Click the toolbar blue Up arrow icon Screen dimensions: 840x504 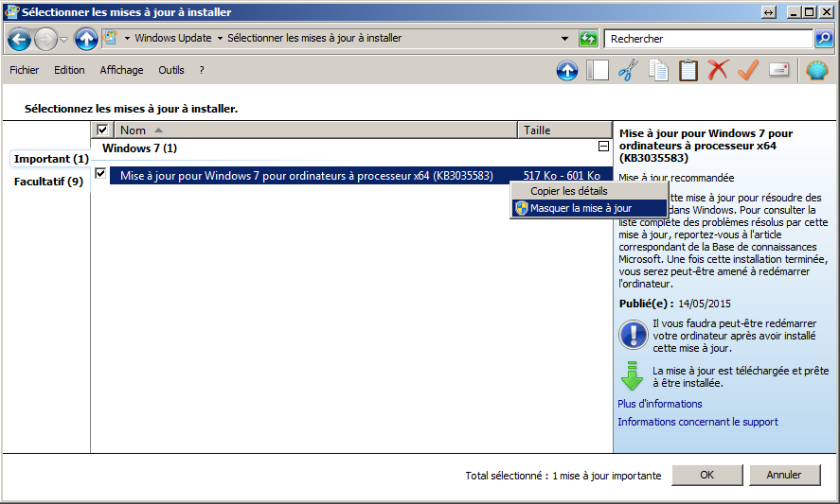[x=567, y=71]
